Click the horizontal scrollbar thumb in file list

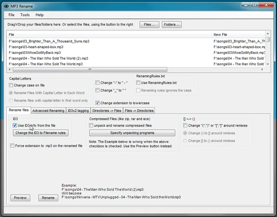coord(90,69)
